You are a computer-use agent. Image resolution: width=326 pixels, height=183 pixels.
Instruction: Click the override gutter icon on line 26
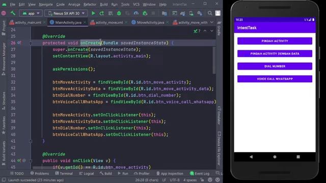pyautogui.click(x=19, y=43)
